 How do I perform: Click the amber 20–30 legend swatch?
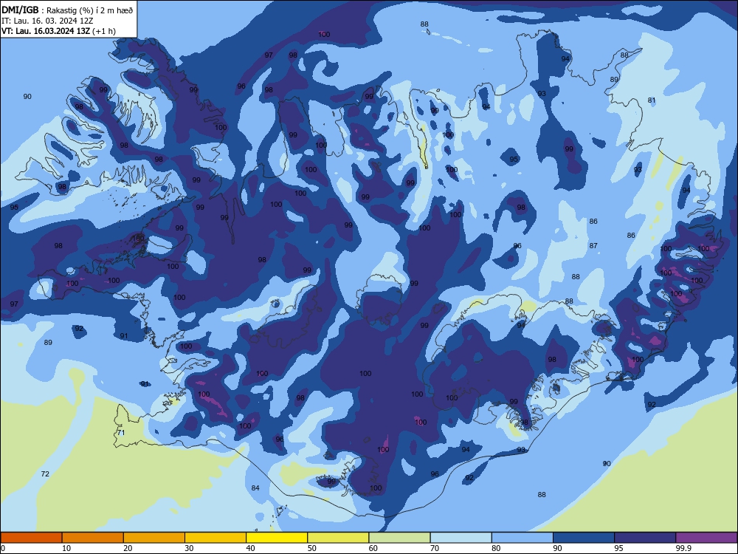(154, 538)
